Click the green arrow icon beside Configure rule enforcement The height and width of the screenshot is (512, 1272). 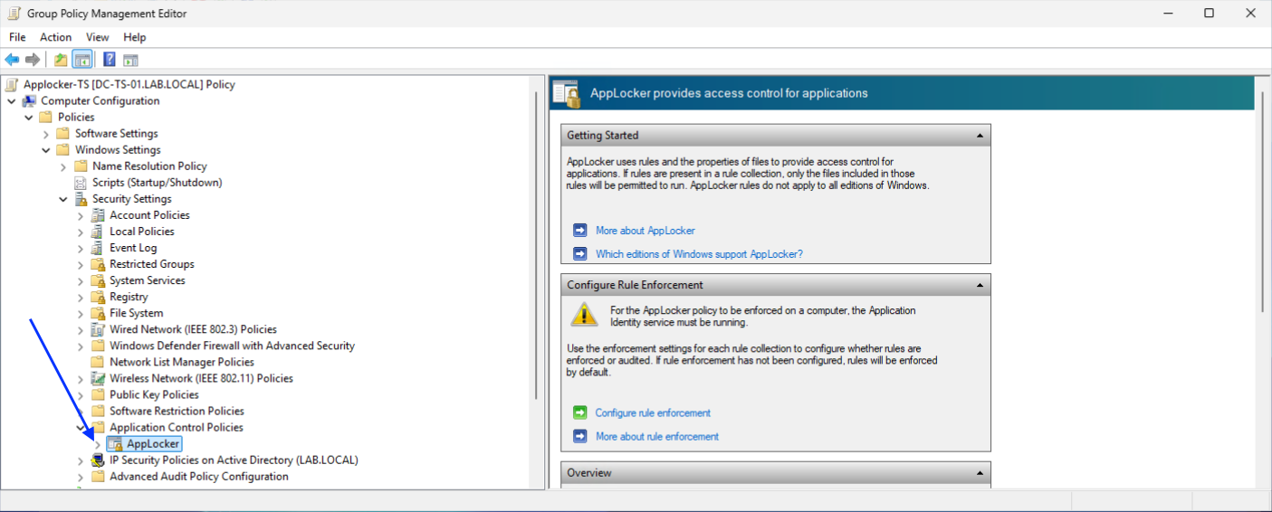pyautogui.click(x=580, y=412)
